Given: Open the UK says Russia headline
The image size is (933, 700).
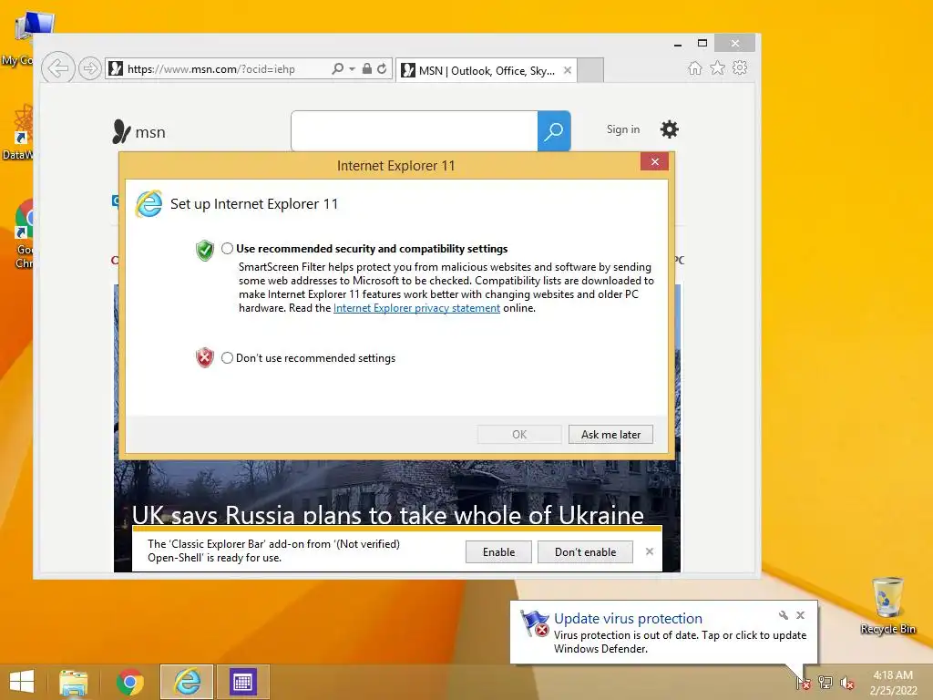Looking at the screenshot, I should pos(388,516).
